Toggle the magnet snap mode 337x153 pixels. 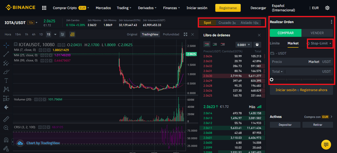6,140
